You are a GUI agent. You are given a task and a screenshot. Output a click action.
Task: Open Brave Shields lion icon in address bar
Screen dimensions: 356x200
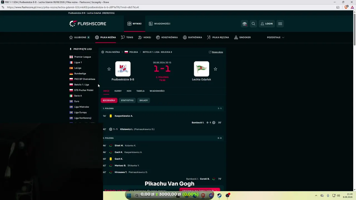tap(346, 7)
